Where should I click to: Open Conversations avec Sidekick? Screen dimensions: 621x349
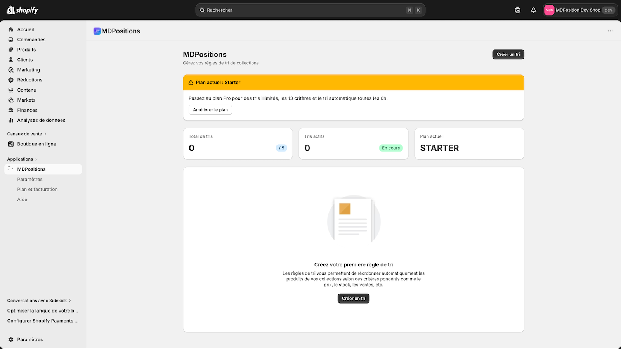pyautogui.click(x=37, y=300)
